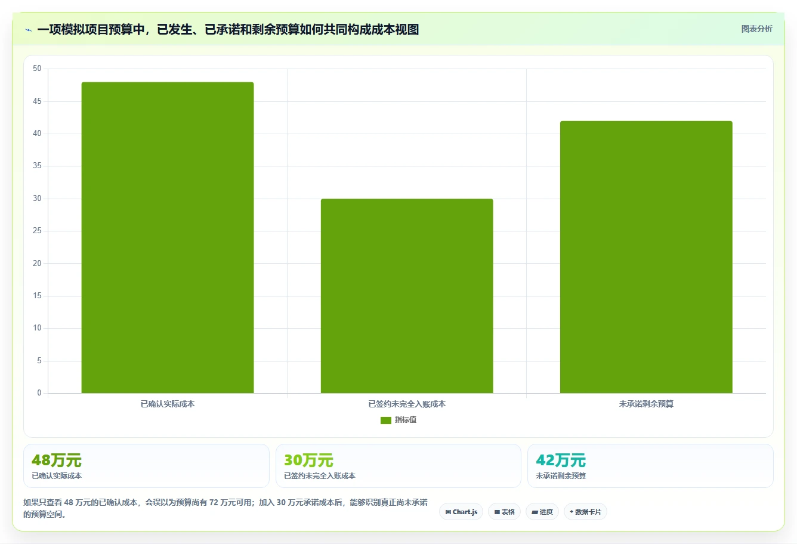Click the sparkle icon in 数据卡片 chip
The image size is (797, 544).
(x=572, y=512)
